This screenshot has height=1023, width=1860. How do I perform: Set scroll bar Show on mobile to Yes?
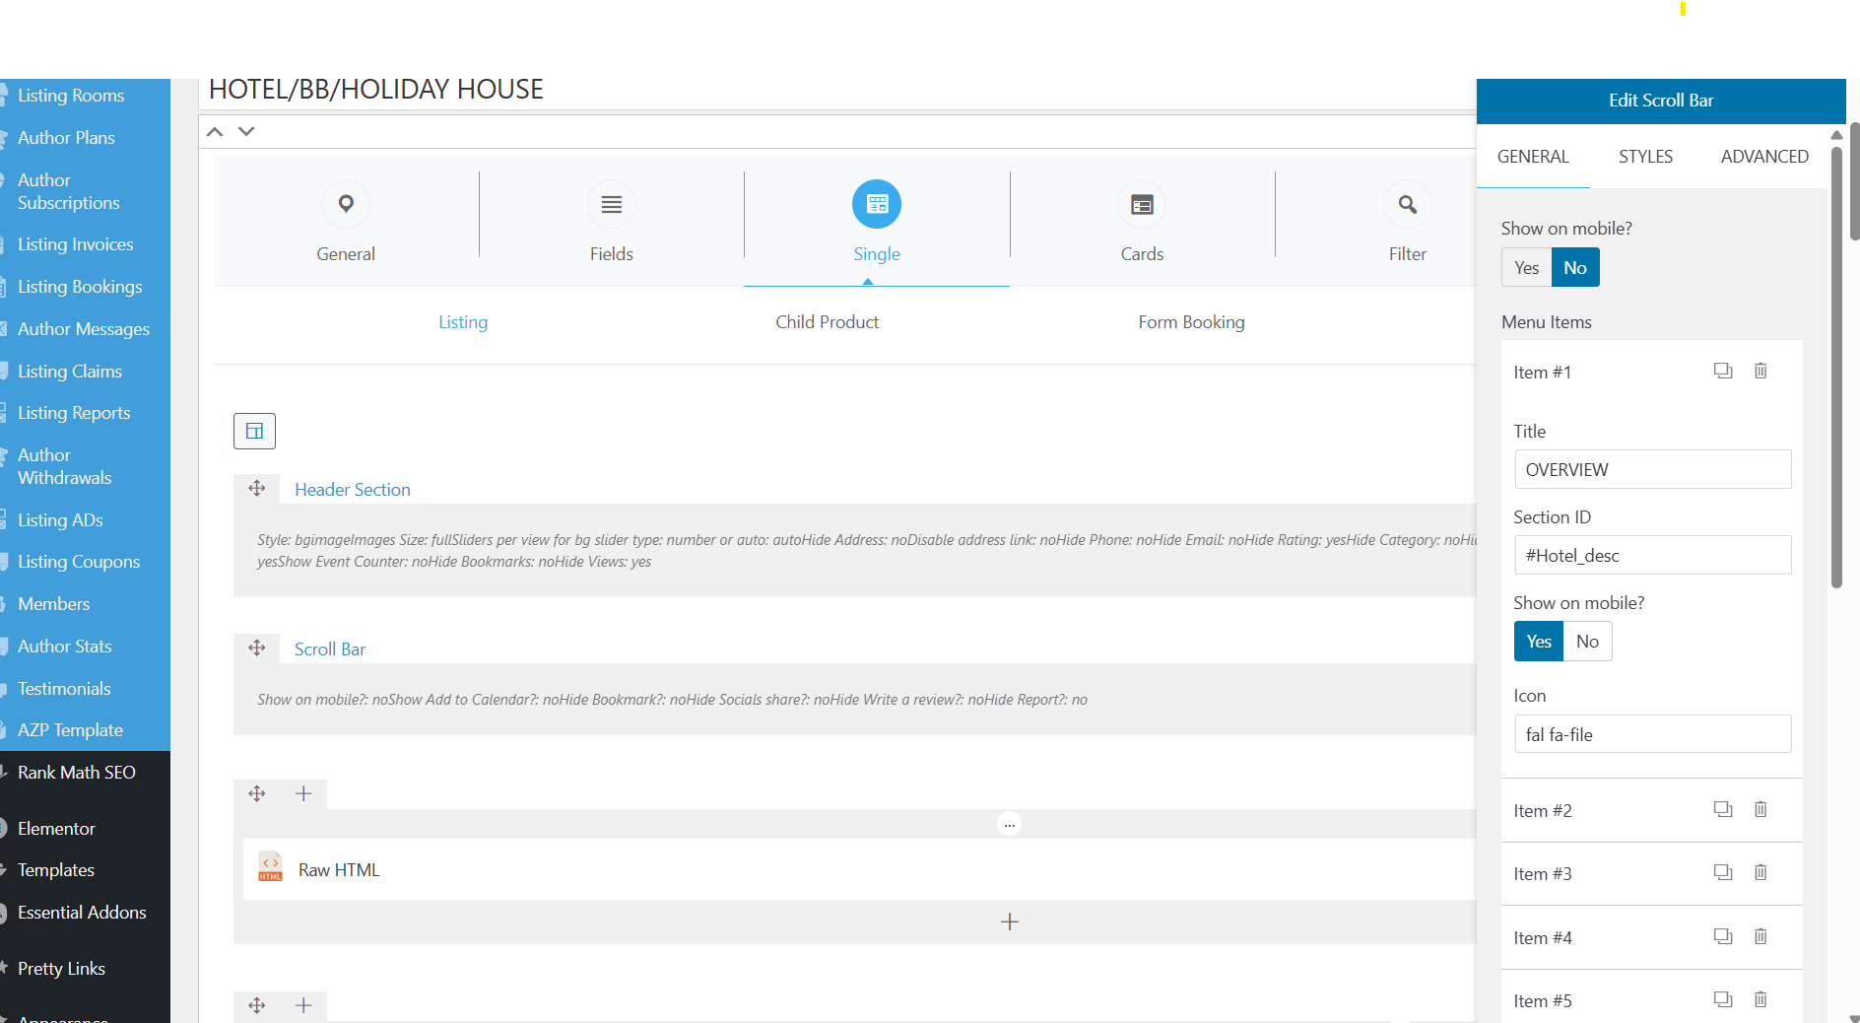click(1526, 268)
